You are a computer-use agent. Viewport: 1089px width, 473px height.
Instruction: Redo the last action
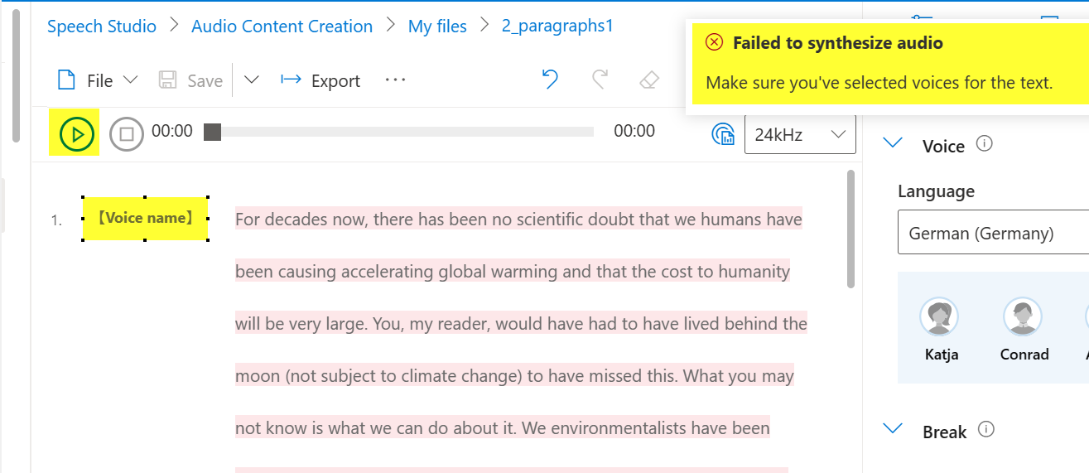[x=600, y=80]
